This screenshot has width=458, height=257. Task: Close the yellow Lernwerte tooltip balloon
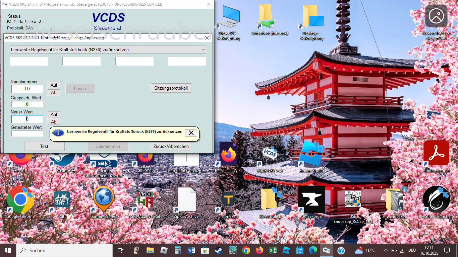(191, 133)
